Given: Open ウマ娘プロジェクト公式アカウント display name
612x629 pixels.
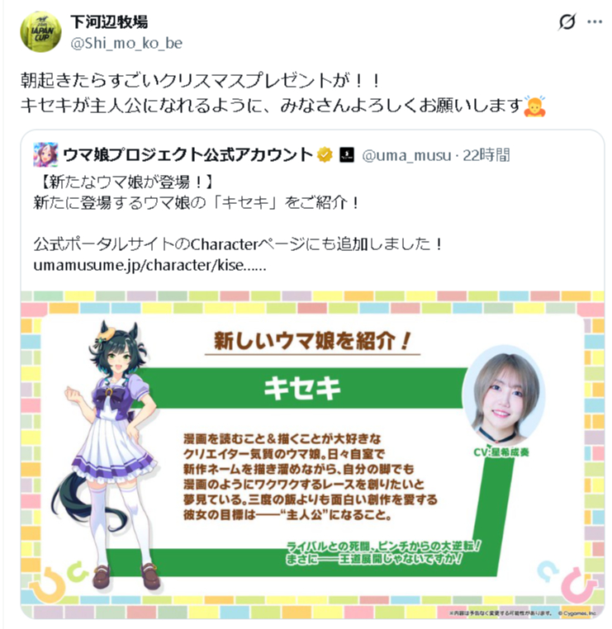Looking at the screenshot, I should click(x=187, y=154).
